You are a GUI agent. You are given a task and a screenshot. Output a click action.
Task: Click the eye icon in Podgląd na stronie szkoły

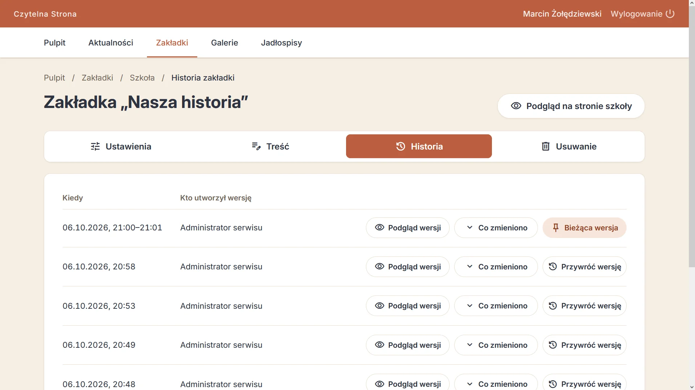coord(516,106)
